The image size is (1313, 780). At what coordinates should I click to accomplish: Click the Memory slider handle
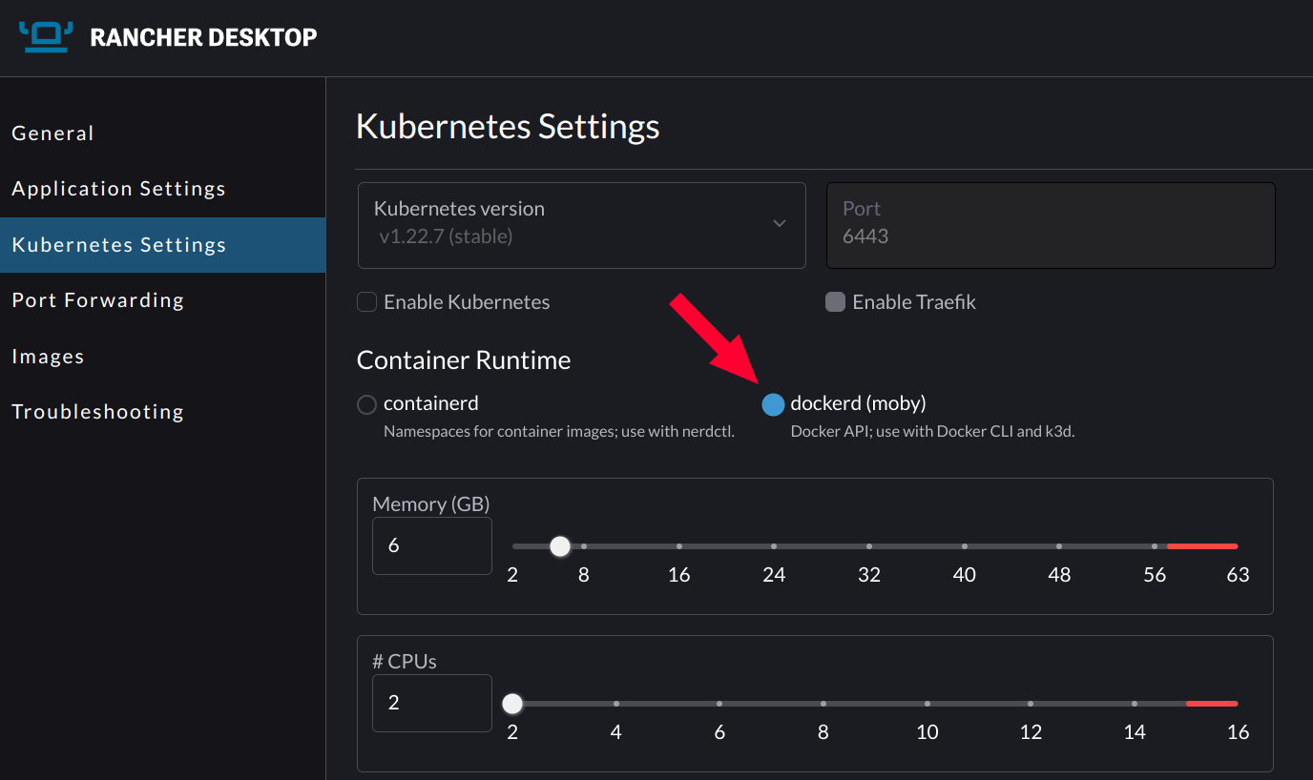[x=560, y=546]
